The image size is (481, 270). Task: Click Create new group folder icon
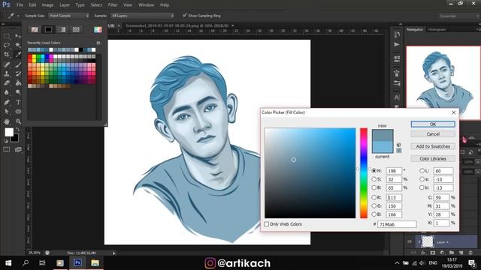coord(452,253)
